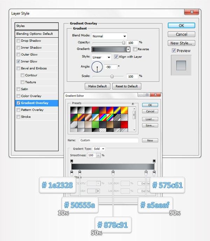Uncheck the Inner Glow checkbox

point(18,61)
